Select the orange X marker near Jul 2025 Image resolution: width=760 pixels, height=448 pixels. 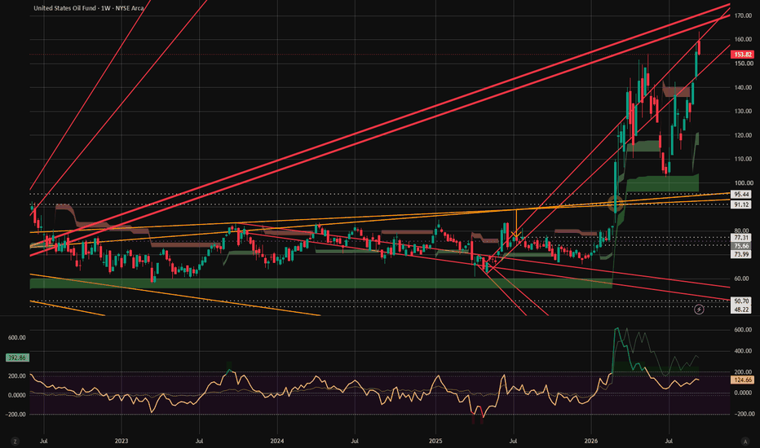click(515, 235)
